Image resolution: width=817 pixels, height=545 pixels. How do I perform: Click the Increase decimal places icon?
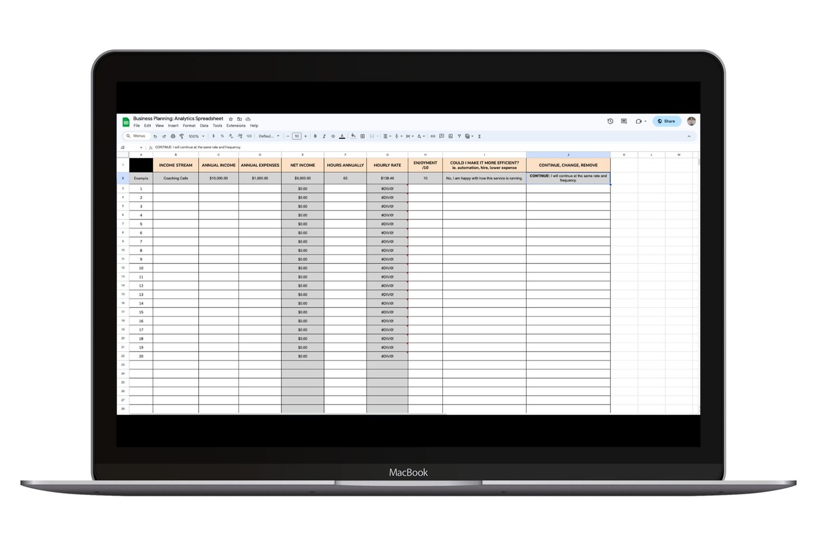240,136
